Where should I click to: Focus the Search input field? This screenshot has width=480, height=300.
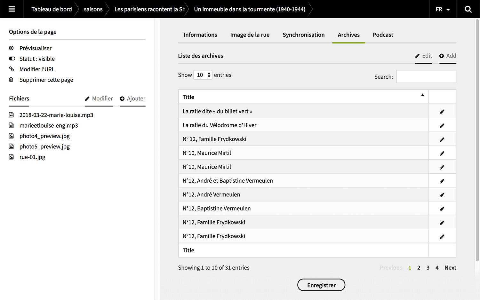(426, 77)
